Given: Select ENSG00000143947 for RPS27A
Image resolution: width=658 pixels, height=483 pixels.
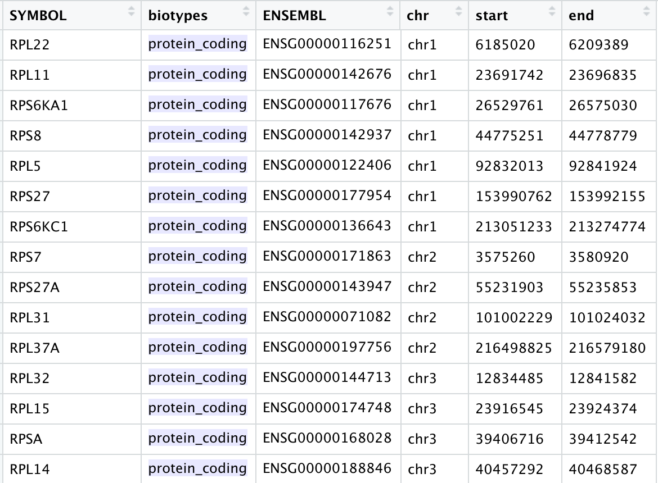Looking at the screenshot, I should (327, 287).
